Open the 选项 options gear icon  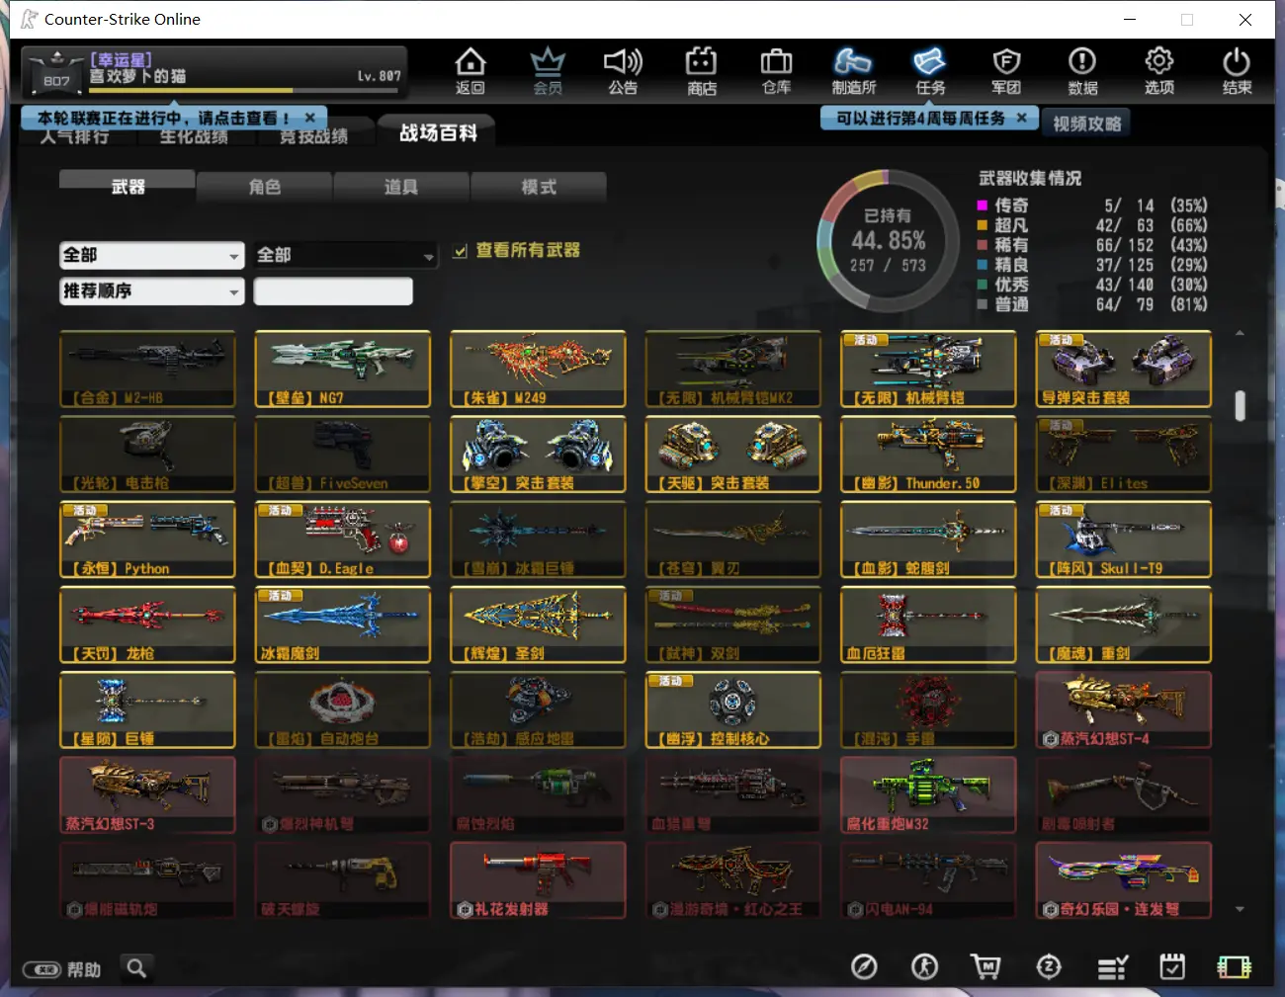1159,71
